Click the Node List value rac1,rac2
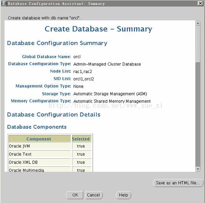This screenshot has width=205, height=203. pyautogui.click(x=83, y=72)
